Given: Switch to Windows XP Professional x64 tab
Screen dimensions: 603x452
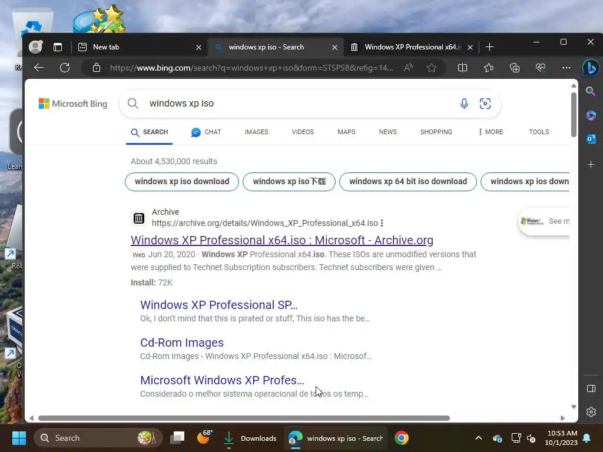Looking at the screenshot, I should [x=412, y=47].
